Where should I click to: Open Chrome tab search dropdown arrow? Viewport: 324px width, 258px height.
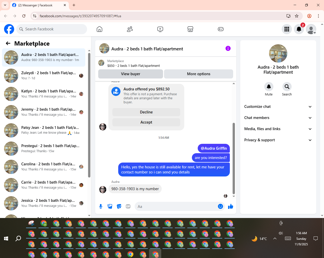(5, 5)
